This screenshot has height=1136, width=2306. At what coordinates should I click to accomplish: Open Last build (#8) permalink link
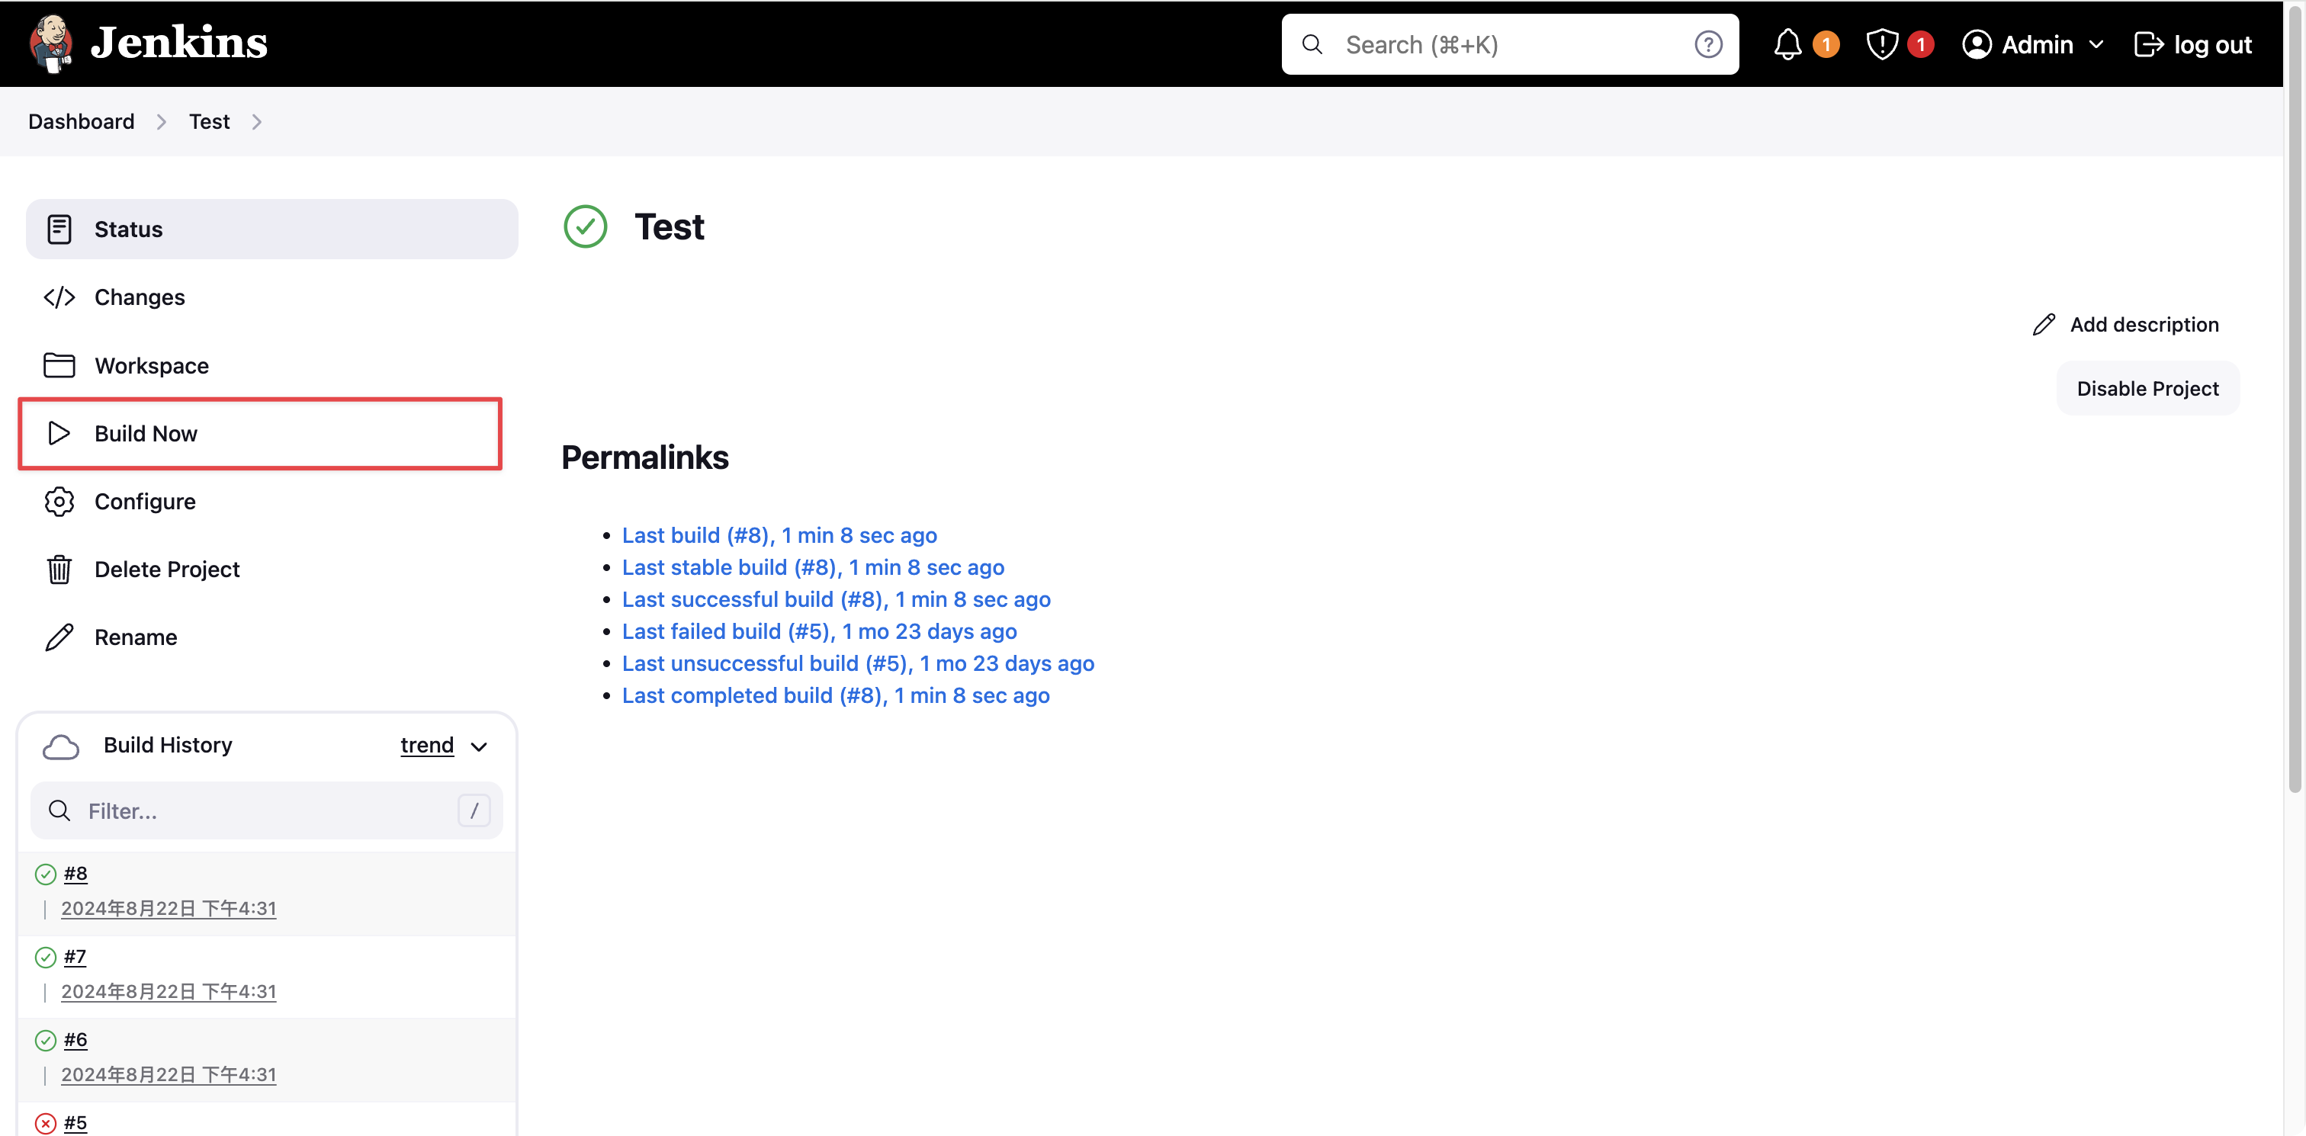pos(778,535)
